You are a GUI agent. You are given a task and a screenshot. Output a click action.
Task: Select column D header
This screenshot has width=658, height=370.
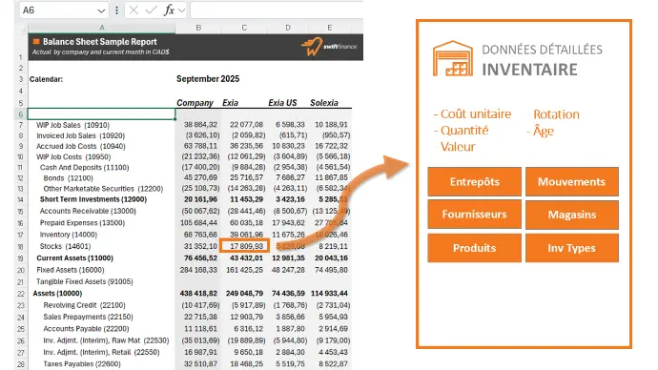pos(288,28)
